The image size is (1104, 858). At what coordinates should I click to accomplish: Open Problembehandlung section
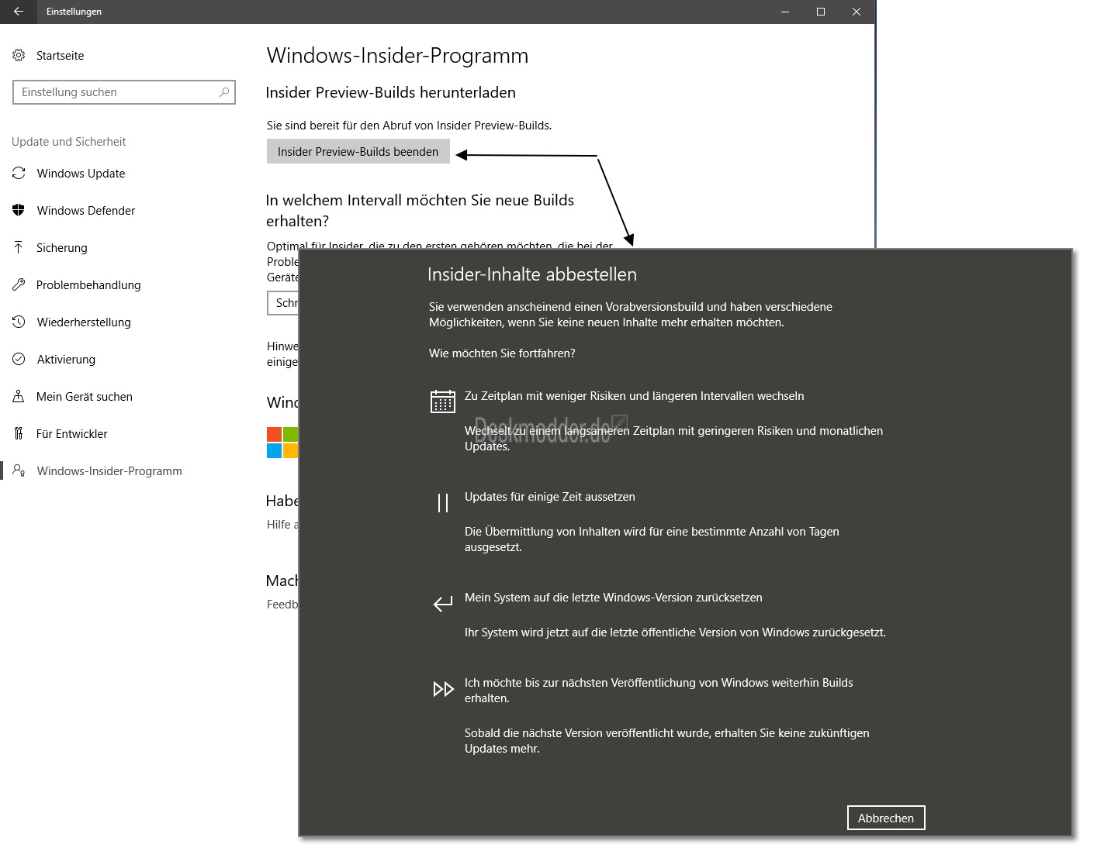[x=88, y=284]
